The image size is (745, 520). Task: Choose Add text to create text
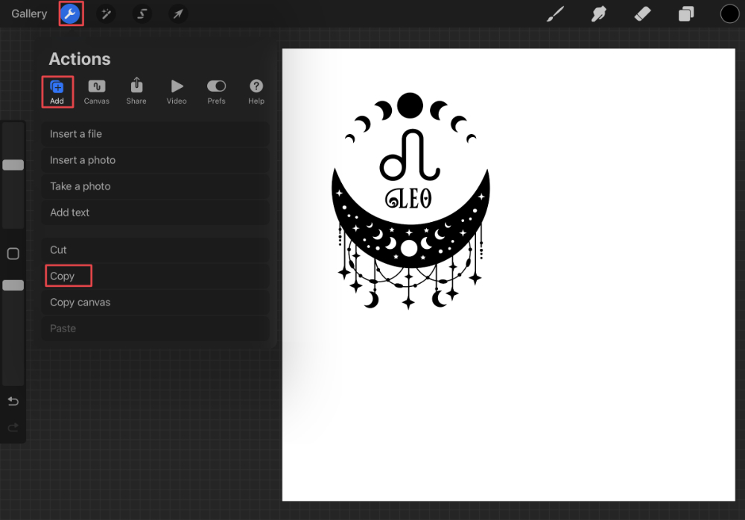pos(155,212)
